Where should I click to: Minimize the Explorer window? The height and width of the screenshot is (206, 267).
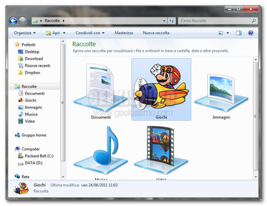pos(230,9)
